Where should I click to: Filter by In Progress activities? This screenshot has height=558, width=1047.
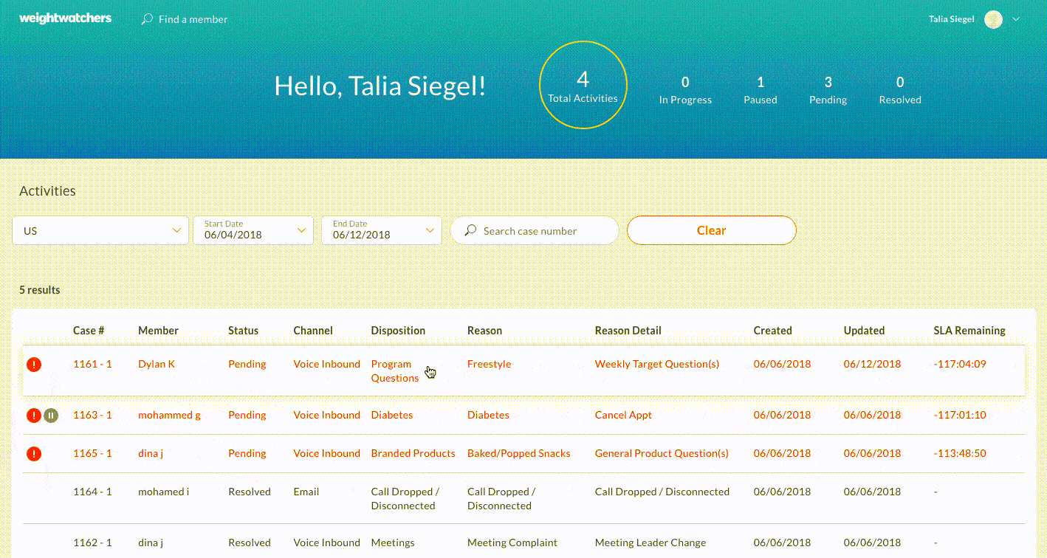pos(685,89)
